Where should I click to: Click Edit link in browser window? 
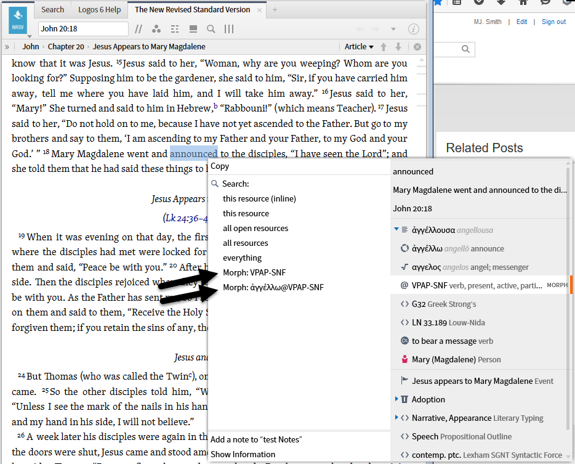[521, 22]
